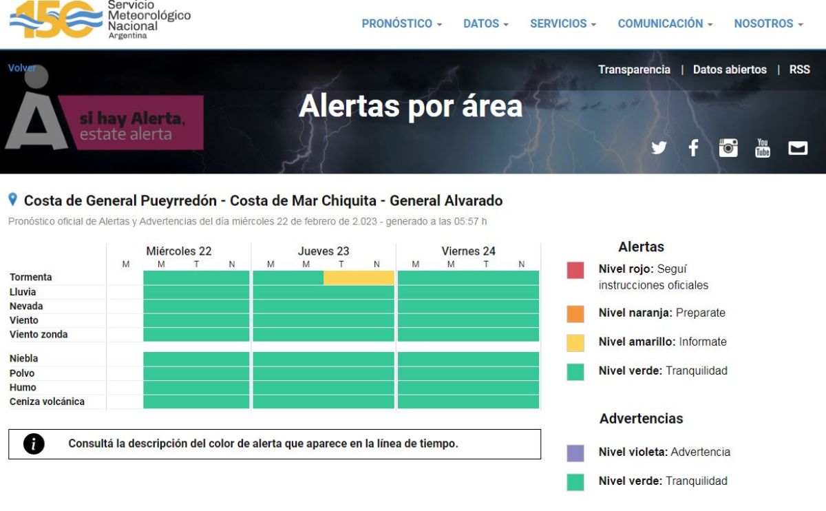Open the Comunicación menu
Viewport: 826px width, 511px height.
(664, 23)
